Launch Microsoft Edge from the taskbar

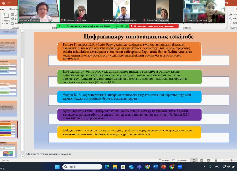[x=107, y=167]
